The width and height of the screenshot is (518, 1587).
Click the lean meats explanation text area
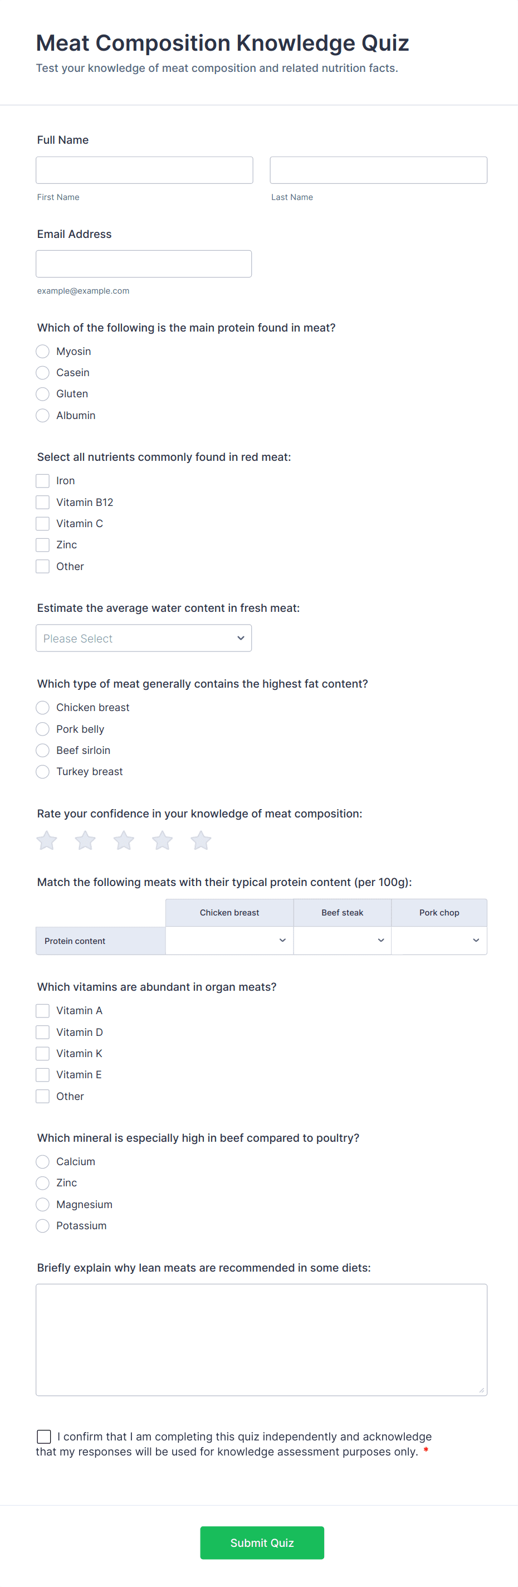coord(261,1340)
